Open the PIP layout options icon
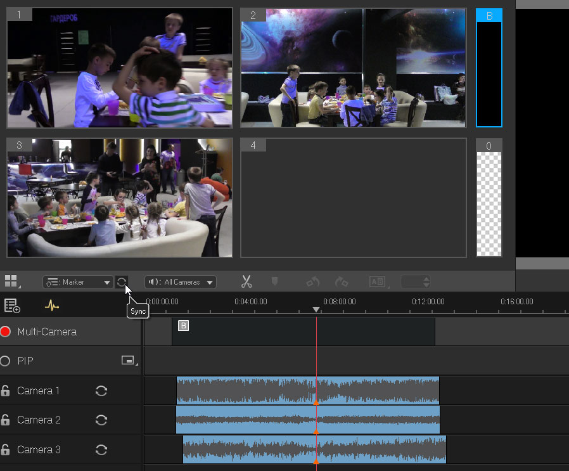The height and width of the screenshot is (471, 569). point(129,361)
